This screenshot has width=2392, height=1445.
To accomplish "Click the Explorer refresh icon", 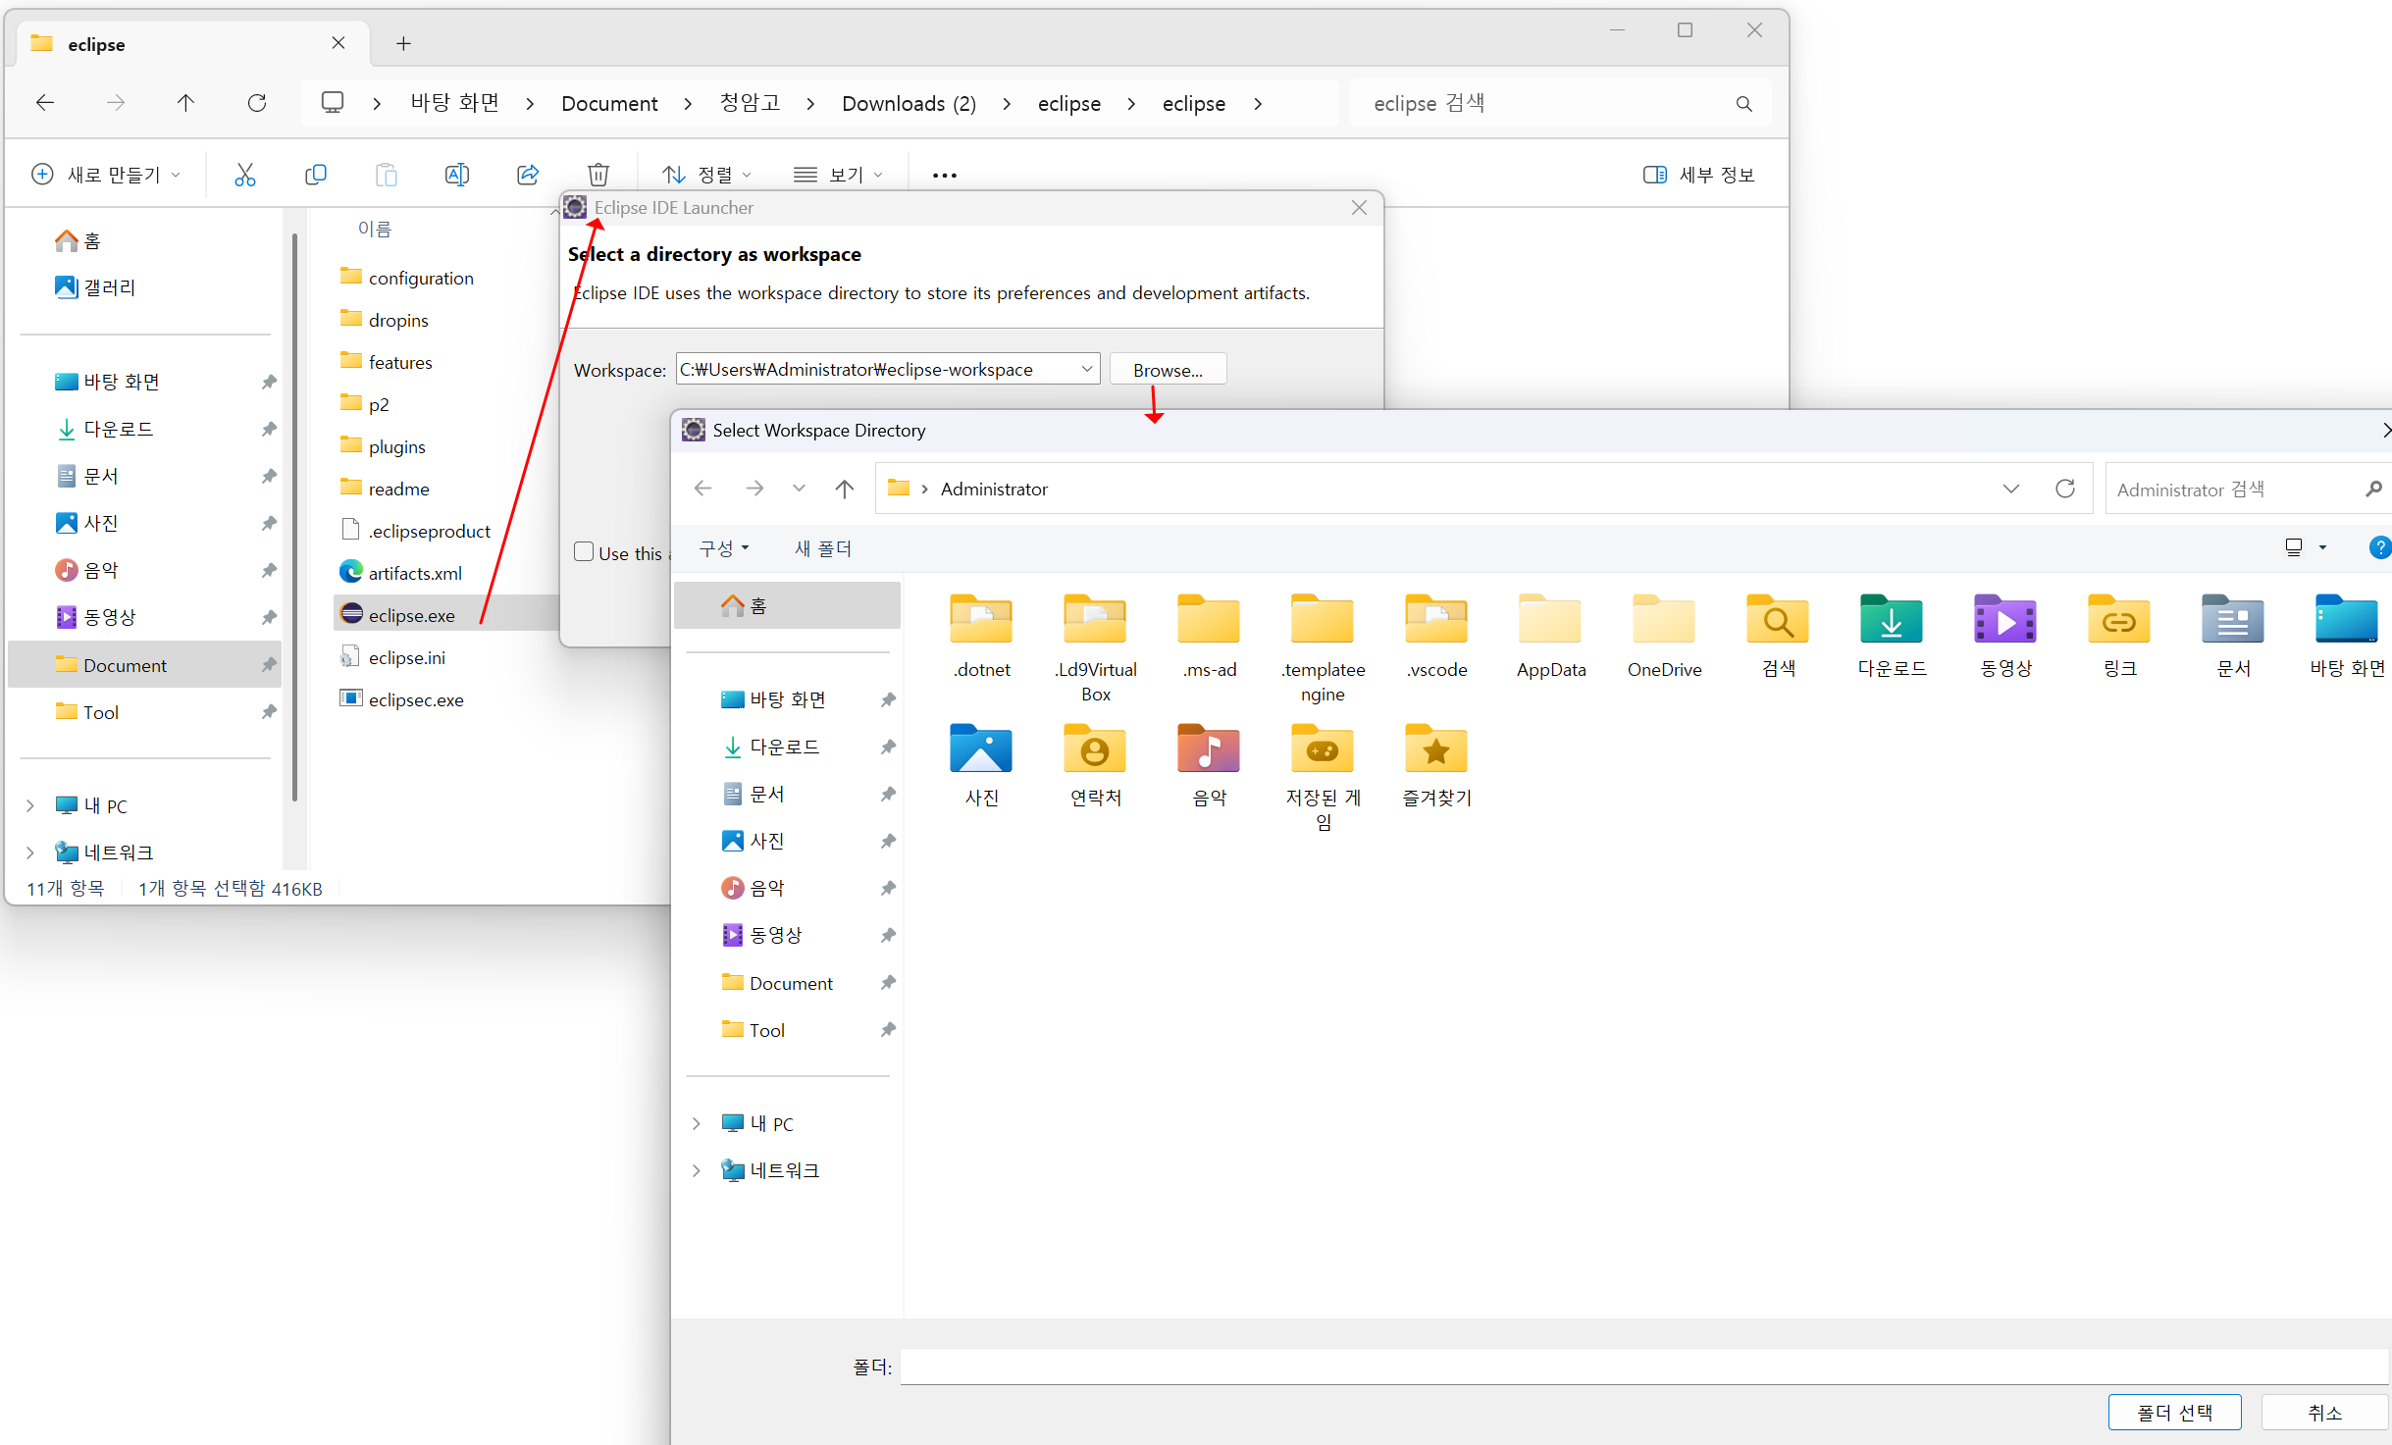I will click(x=257, y=103).
